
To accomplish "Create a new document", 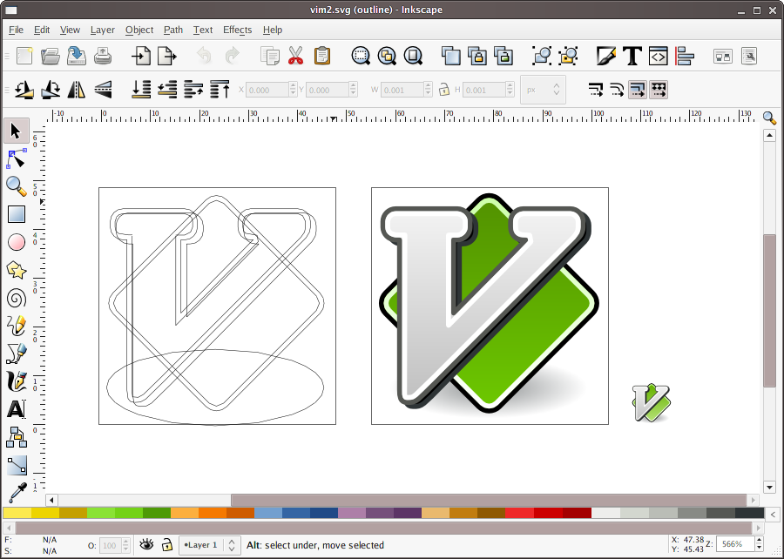I will pos(24,56).
